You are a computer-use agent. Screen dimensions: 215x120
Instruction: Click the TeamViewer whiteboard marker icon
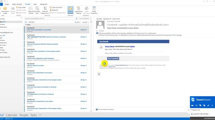(x=208, y=105)
